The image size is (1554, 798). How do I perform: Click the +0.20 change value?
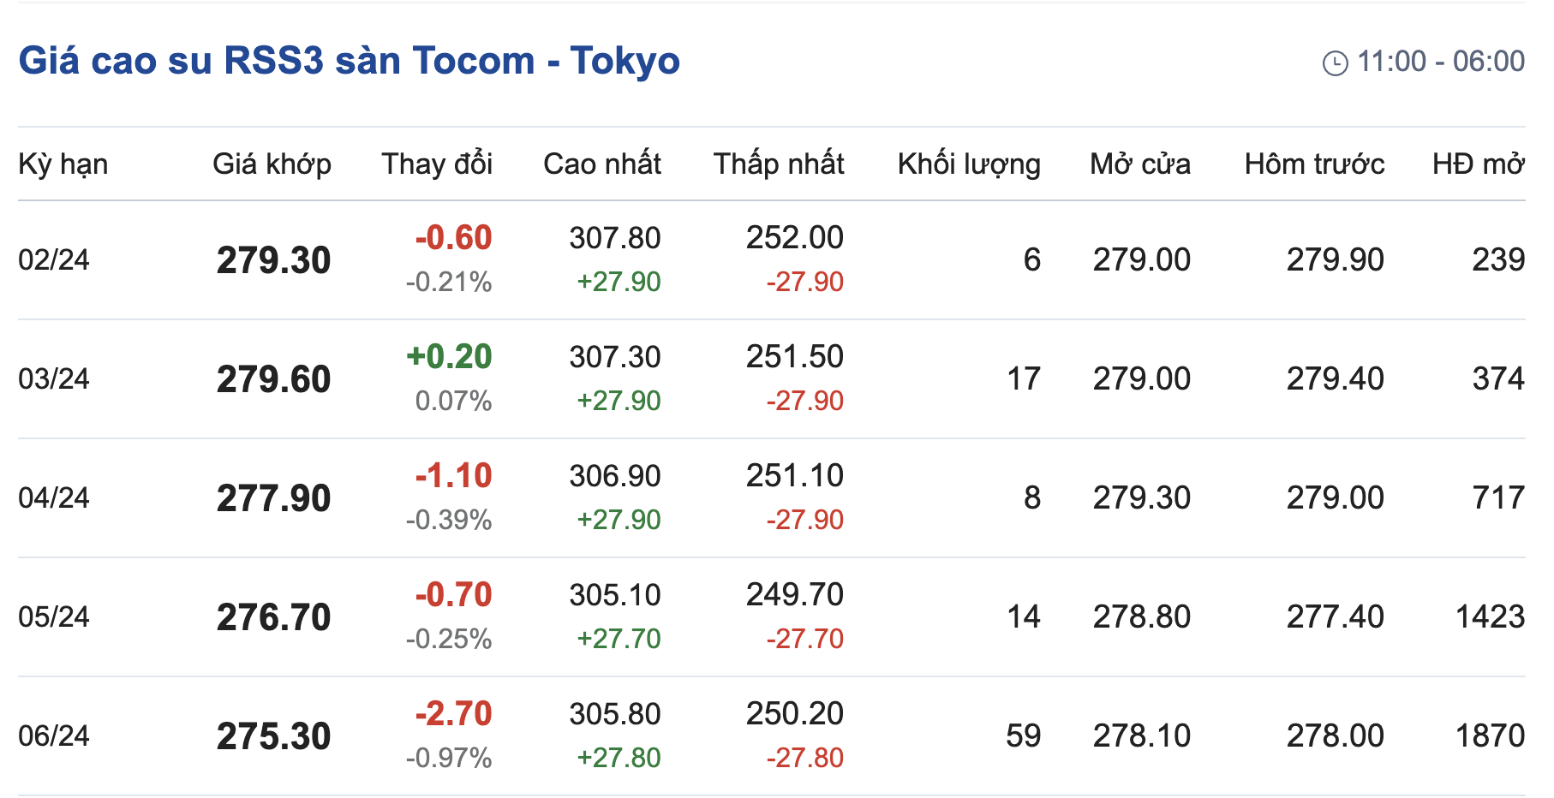click(x=449, y=357)
